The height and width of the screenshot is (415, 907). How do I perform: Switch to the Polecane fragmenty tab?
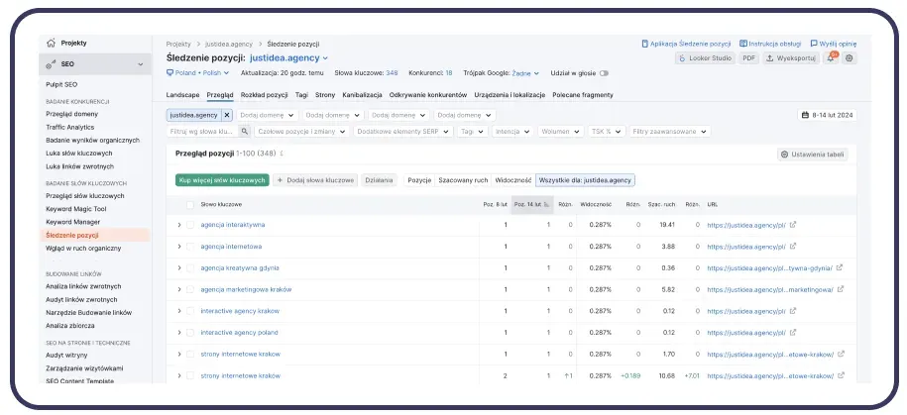click(x=583, y=95)
